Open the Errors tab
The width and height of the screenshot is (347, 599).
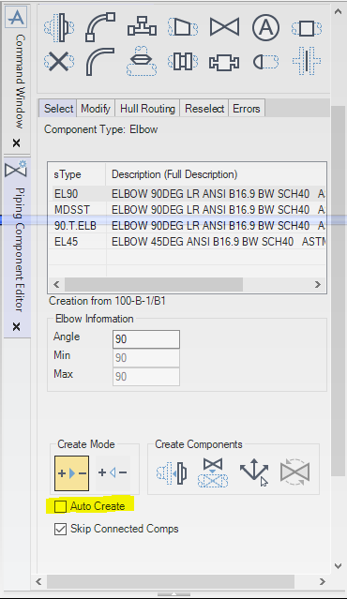(247, 109)
